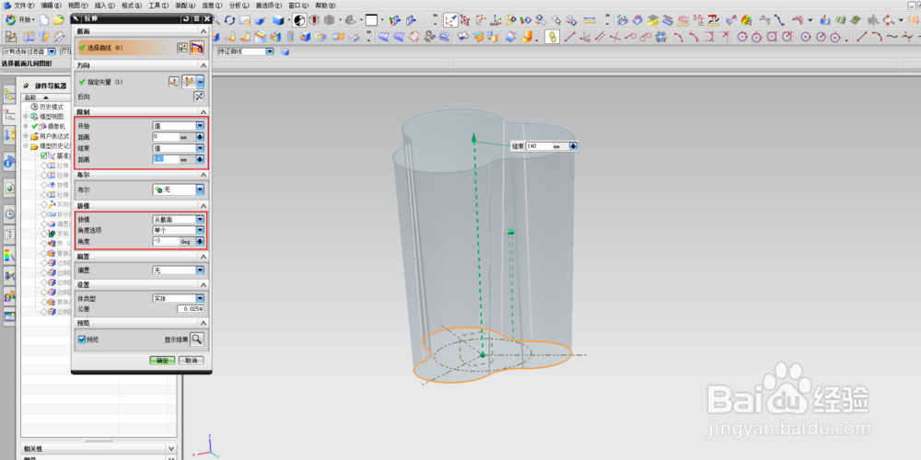Viewport: 921px width, 460px height.
Task: Open the 分析 (Analysis) menu
Action: click(x=239, y=6)
